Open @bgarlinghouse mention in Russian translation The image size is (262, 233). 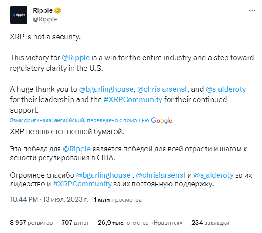103,175
